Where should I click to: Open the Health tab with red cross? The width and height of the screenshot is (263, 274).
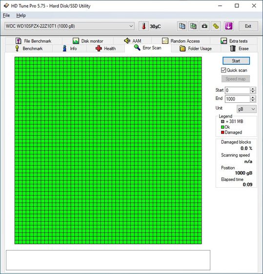point(105,48)
